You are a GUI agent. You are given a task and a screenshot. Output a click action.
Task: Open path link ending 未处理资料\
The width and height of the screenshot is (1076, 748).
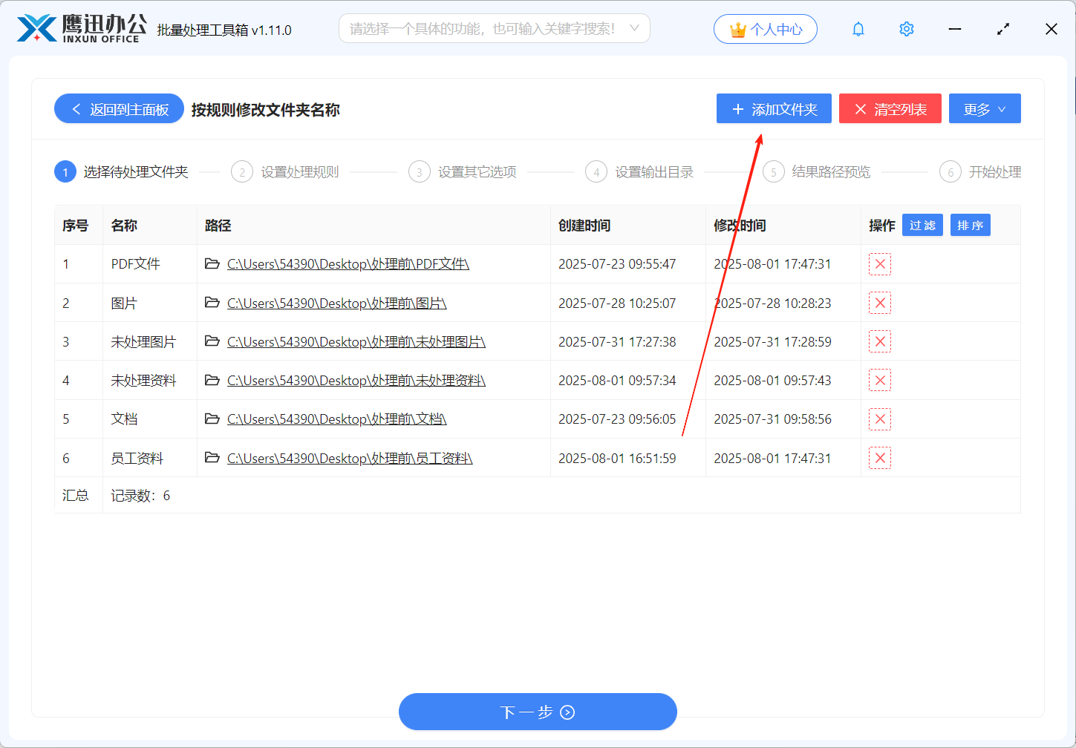[x=356, y=380]
